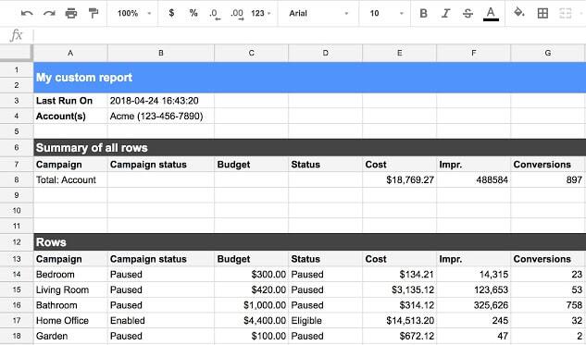586x345 pixels.
Task: Click the 'Living Room' campaign cell
Action: coord(70,290)
